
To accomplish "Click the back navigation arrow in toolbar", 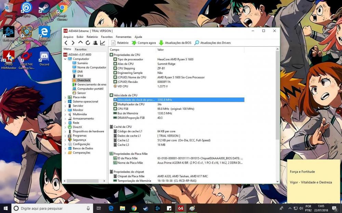I will click(66, 43).
